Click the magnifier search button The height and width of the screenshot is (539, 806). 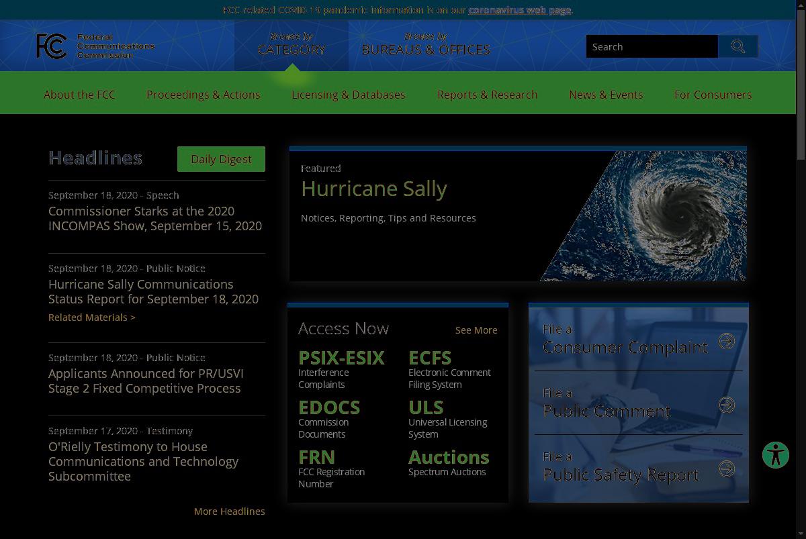[x=738, y=46]
